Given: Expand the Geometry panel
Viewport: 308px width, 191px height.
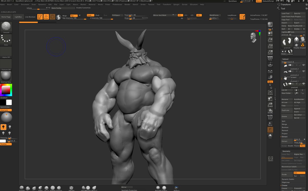Looking at the screenshot, I should [286, 151].
